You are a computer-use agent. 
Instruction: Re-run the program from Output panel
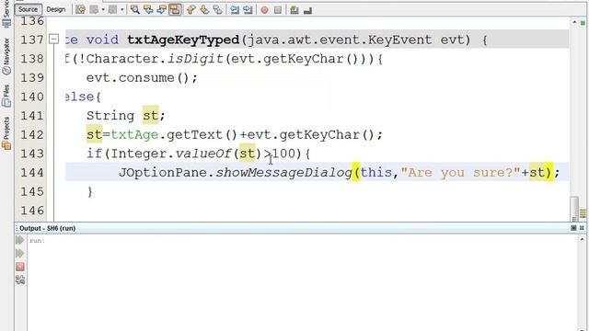pos(20,240)
